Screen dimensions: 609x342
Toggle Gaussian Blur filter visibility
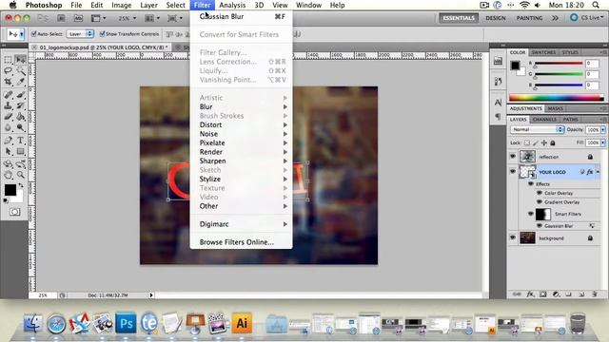pyautogui.click(x=540, y=226)
